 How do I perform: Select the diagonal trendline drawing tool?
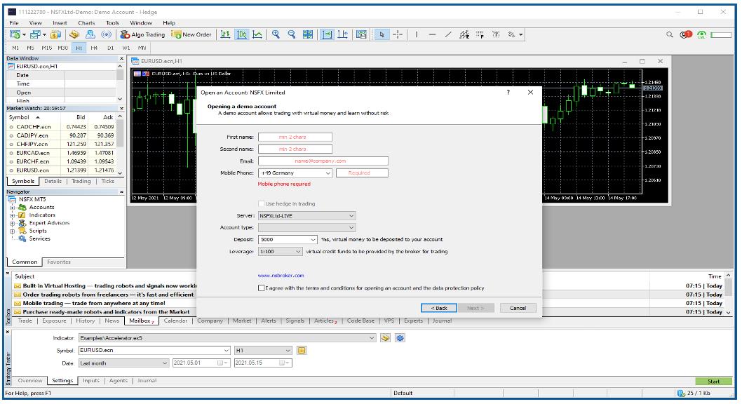click(448, 34)
